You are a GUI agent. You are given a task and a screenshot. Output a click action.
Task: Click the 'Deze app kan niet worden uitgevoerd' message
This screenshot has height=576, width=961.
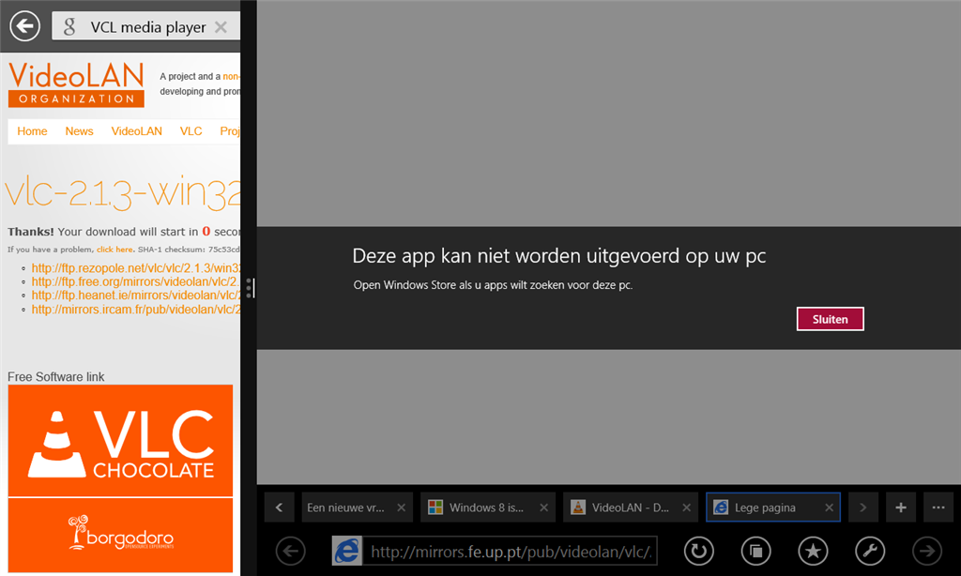click(x=559, y=256)
